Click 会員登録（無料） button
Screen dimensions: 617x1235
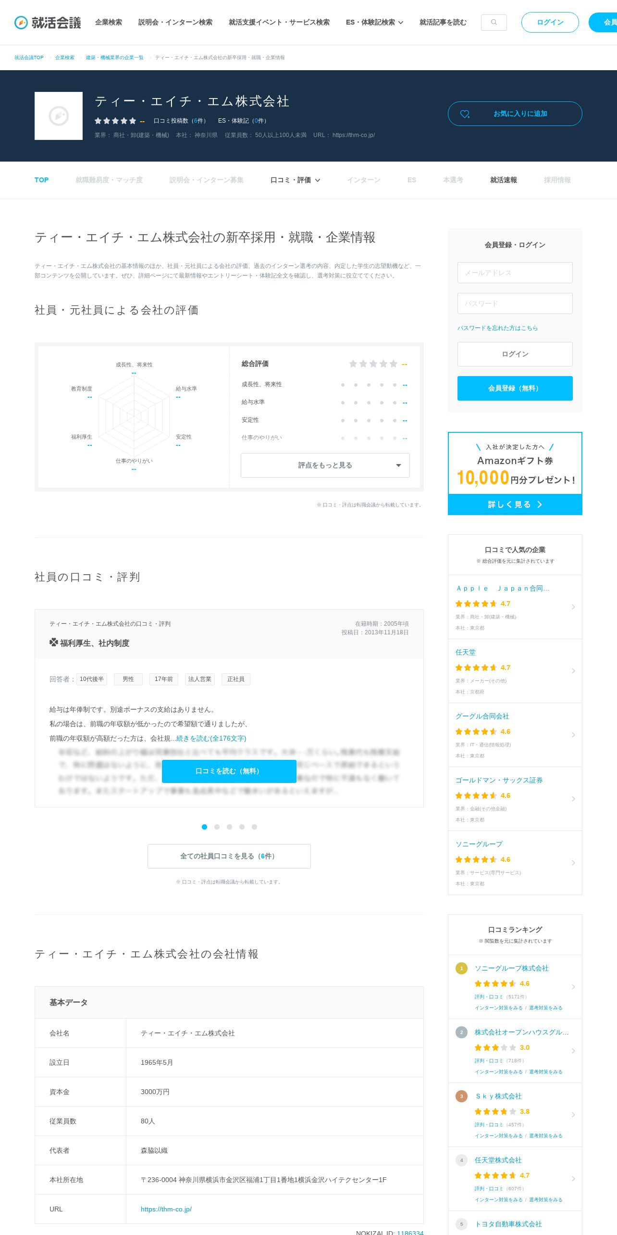(x=515, y=388)
